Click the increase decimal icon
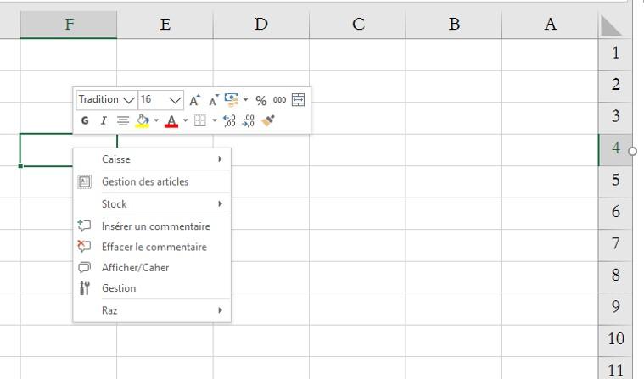This screenshot has width=644, height=379. tap(229, 120)
